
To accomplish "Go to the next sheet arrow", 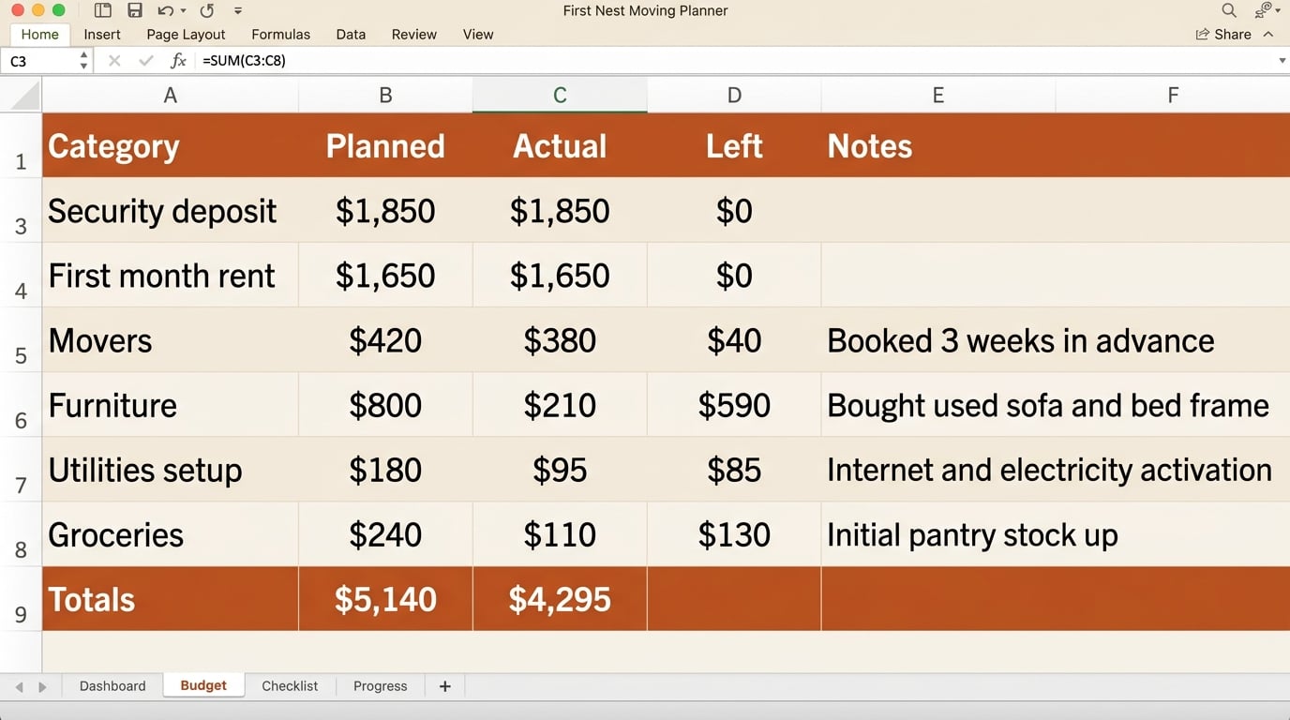I will [42, 687].
